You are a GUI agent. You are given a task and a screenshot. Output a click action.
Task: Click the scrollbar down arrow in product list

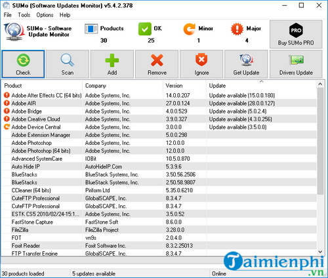pyautogui.click(x=320, y=252)
